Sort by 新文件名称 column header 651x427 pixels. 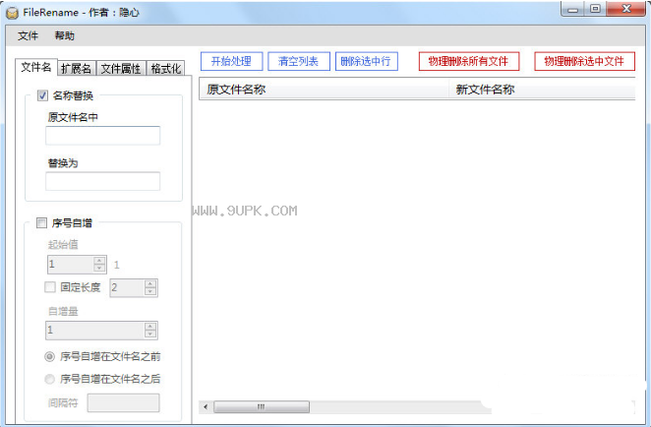pyautogui.click(x=542, y=90)
